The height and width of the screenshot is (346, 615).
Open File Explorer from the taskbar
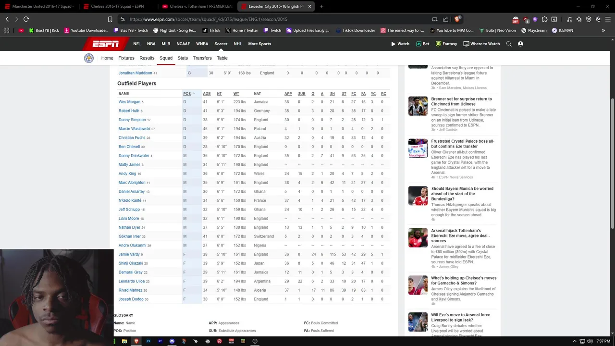click(124, 341)
